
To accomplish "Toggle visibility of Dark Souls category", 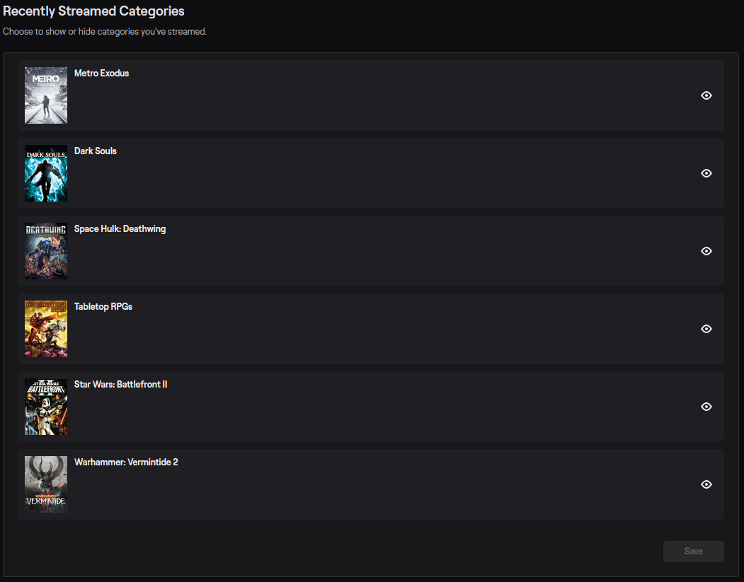I will pyautogui.click(x=706, y=173).
